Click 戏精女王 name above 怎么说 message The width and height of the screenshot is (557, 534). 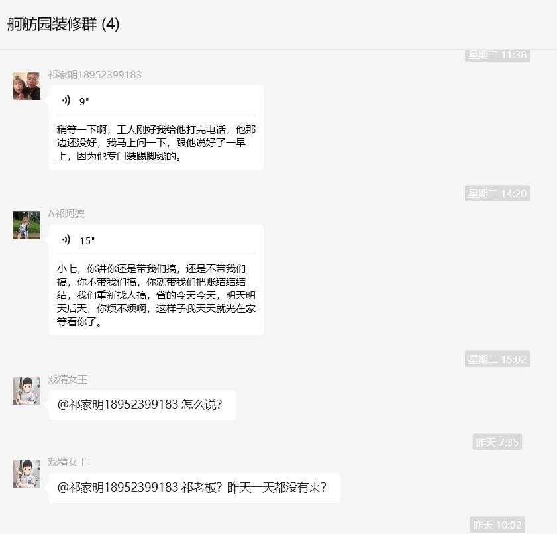pos(68,380)
